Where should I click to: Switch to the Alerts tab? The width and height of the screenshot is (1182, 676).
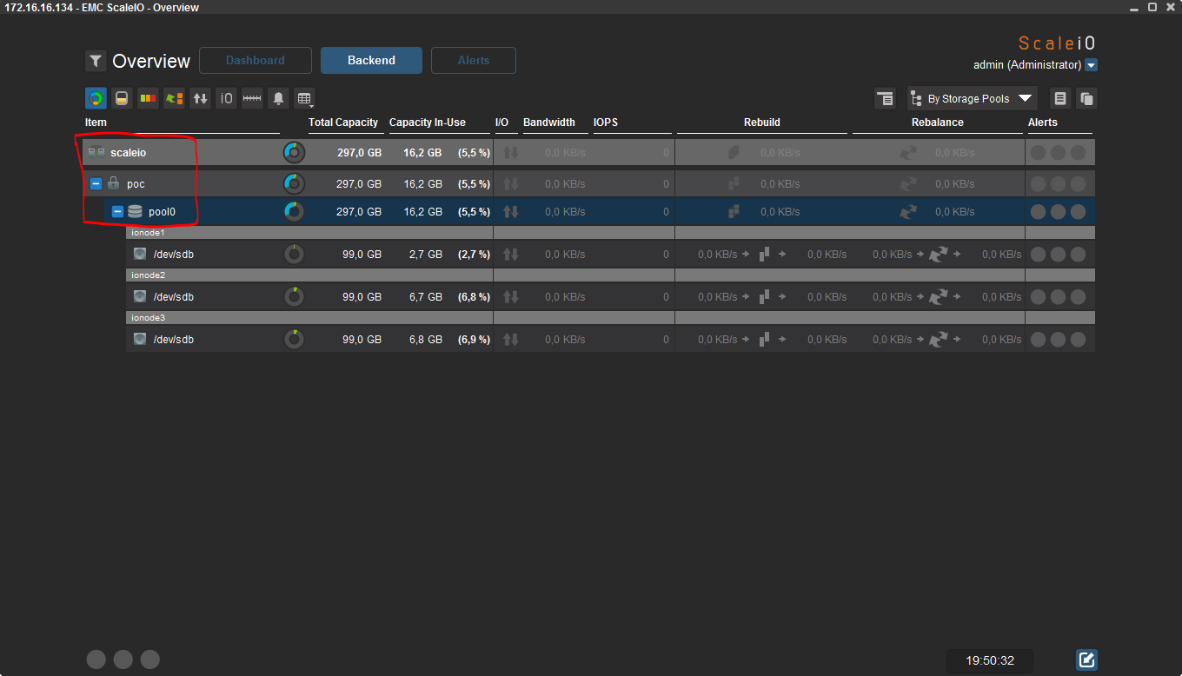474,61
